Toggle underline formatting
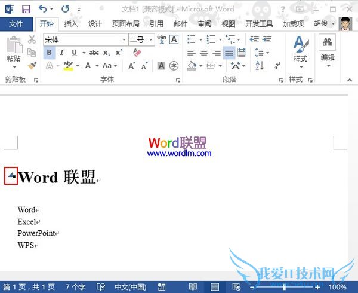 point(74,53)
